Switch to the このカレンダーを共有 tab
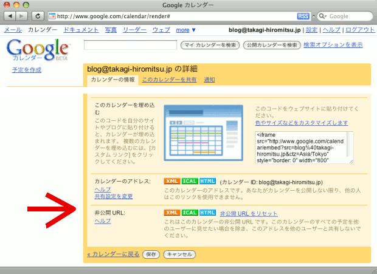377x274 pixels. tap(169, 80)
